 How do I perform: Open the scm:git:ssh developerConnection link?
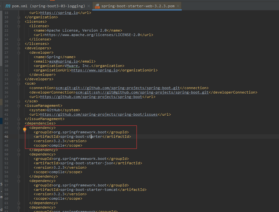coord(142,93)
